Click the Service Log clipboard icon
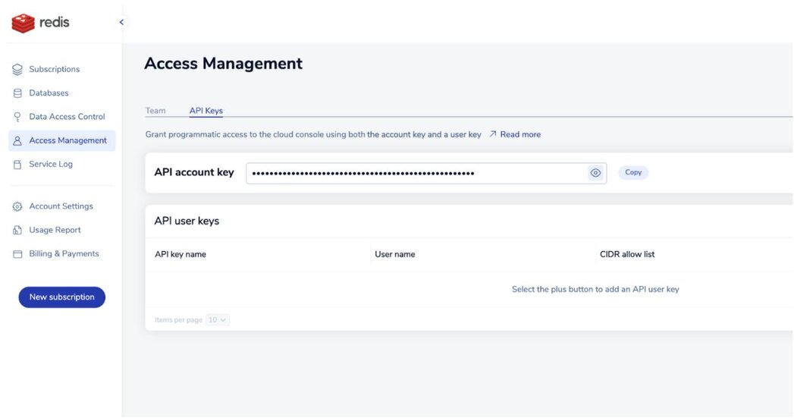The image size is (794, 418). tap(17, 165)
